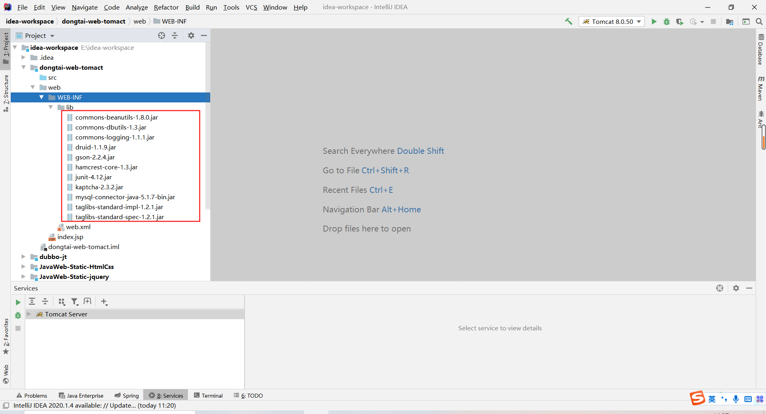766x414 pixels.
Task: Open the Database tool window
Action: [761, 49]
